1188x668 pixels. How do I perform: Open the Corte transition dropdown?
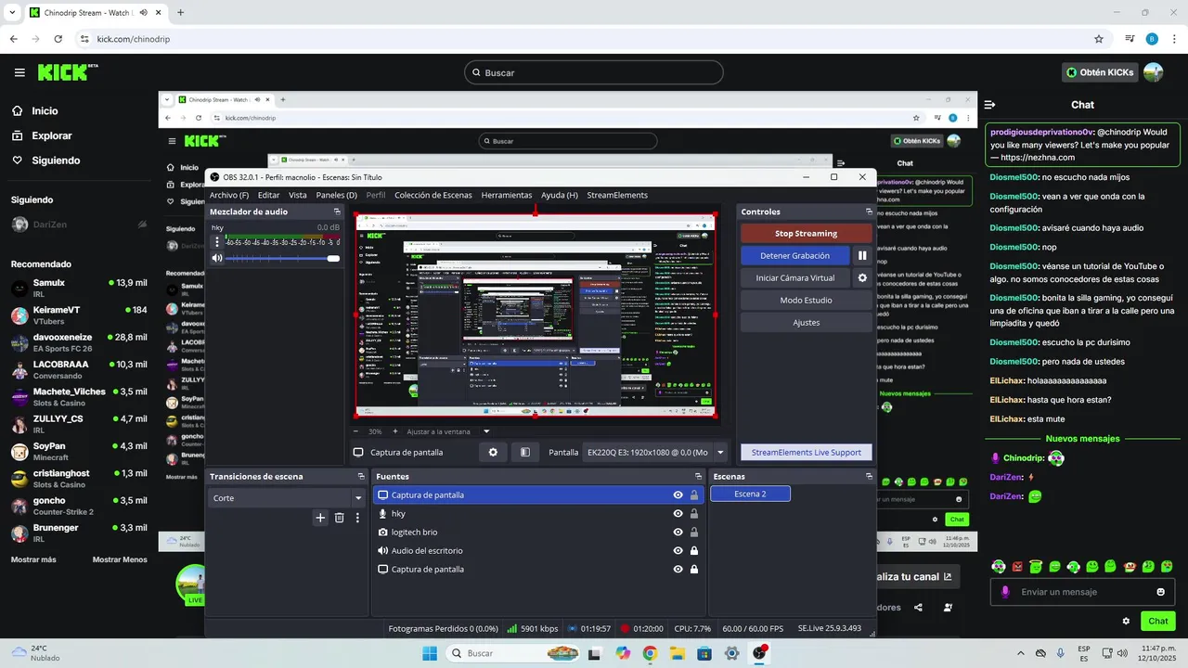(287, 498)
